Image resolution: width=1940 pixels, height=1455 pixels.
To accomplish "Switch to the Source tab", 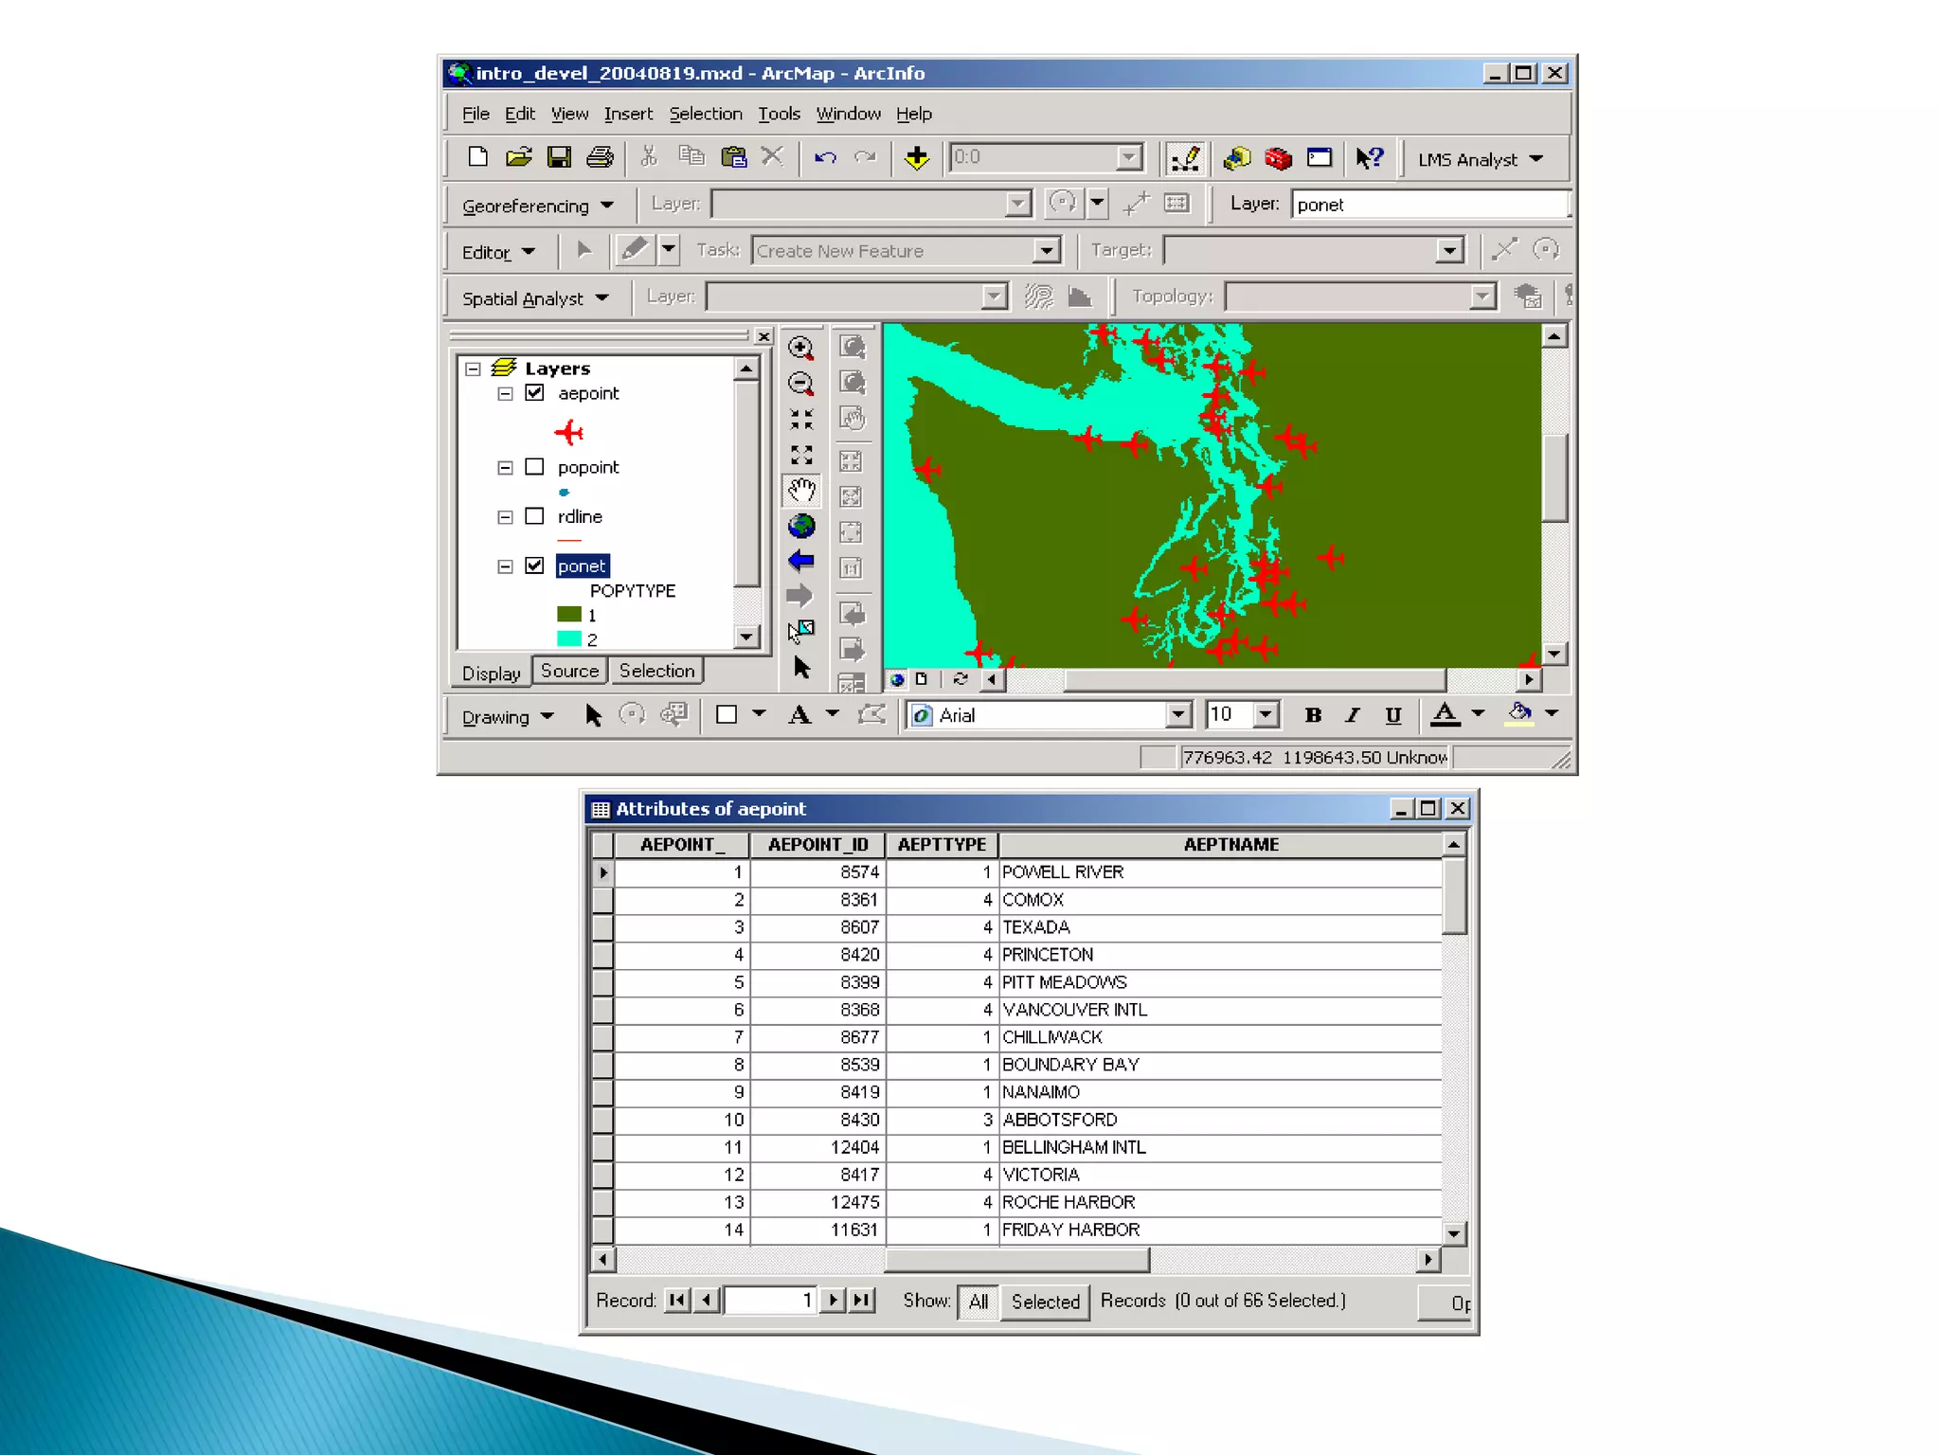I will pos(569,671).
